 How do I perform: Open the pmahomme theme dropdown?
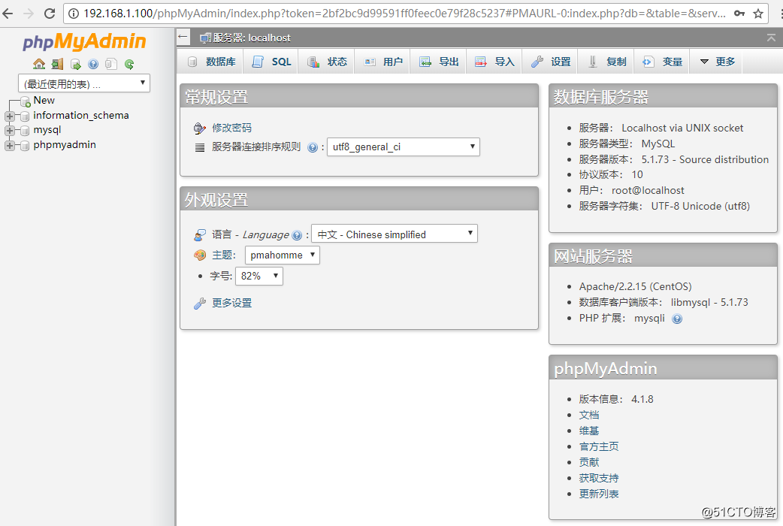coord(282,255)
